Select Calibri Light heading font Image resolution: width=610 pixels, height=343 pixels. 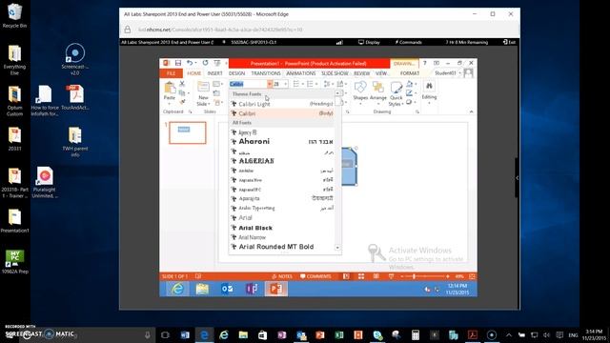(x=282, y=104)
